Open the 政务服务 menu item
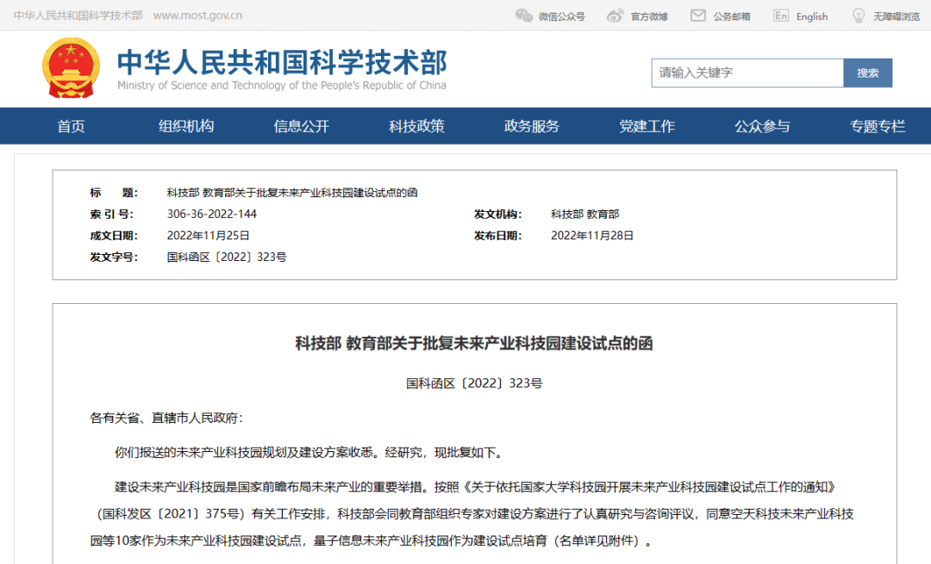Viewport: 931px width, 564px height. 531,126
